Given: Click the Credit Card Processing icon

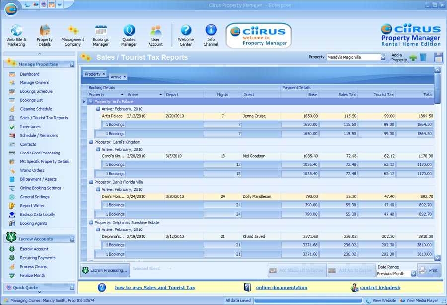Looking at the screenshot, I should pos(12,153).
